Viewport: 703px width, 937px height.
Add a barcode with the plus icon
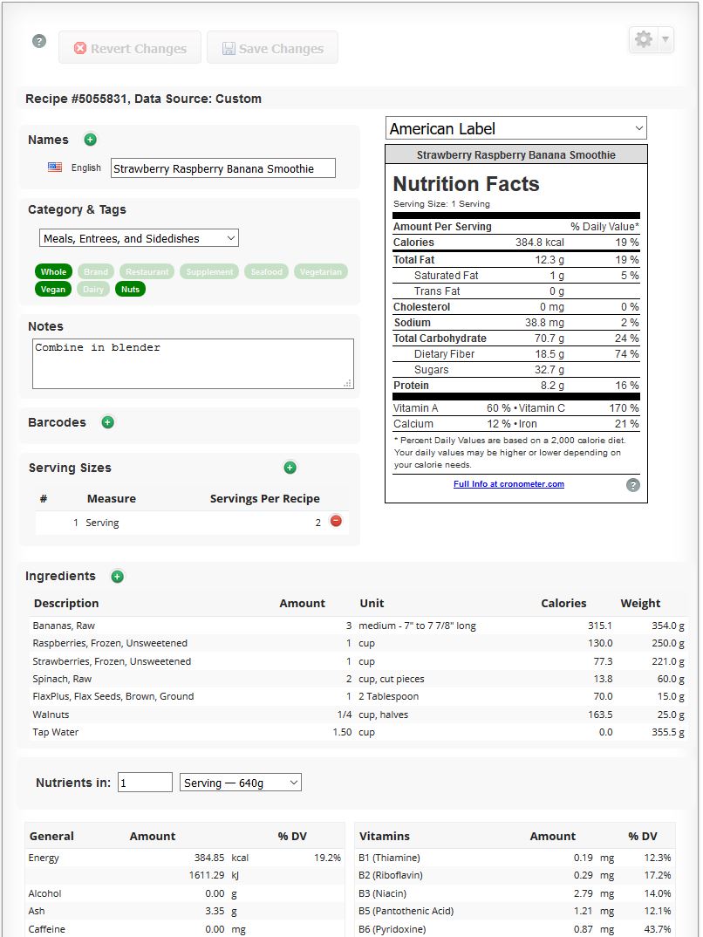(107, 422)
